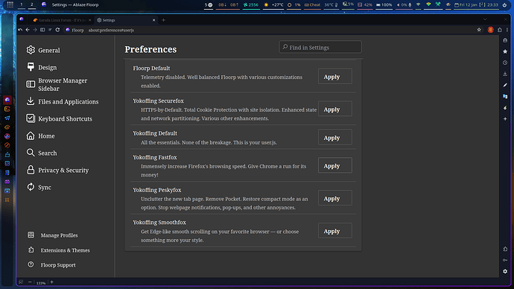Image resolution: width=514 pixels, height=289 pixels.
Task: Open history clock panel in sidebar
Action: (x=505, y=63)
